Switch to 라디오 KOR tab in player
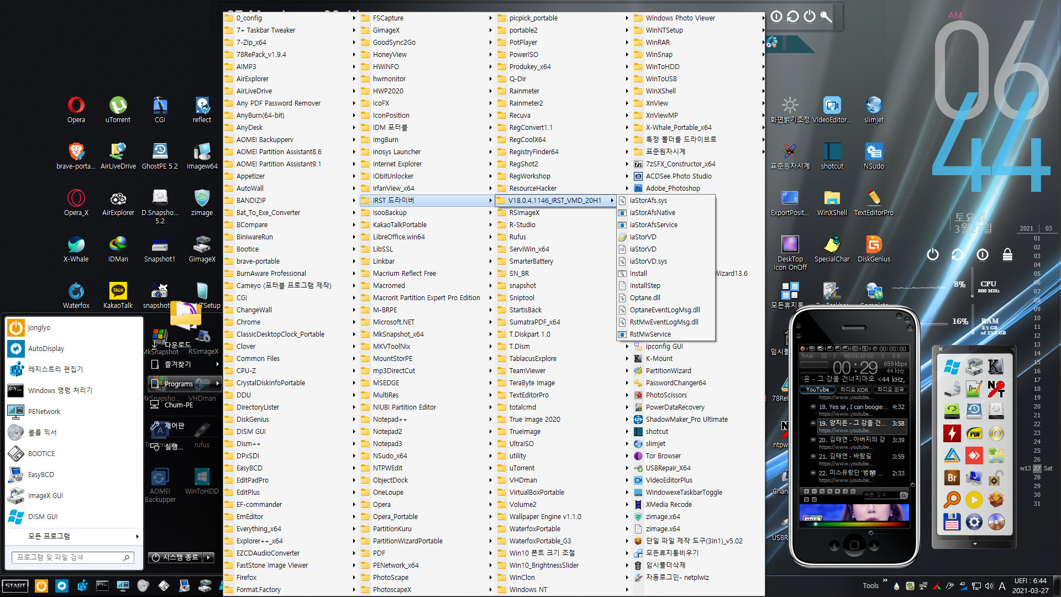1061x597 pixels. point(854,390)
